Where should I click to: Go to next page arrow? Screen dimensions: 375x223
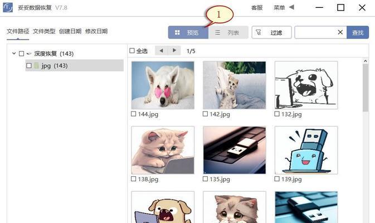pyautogui.click(x=174, y=51)
